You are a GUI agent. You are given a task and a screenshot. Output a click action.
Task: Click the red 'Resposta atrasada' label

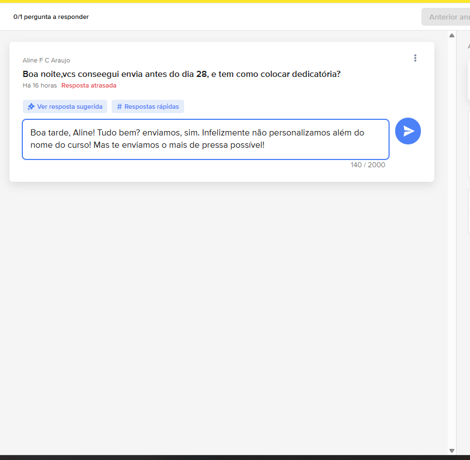point(89,85)
